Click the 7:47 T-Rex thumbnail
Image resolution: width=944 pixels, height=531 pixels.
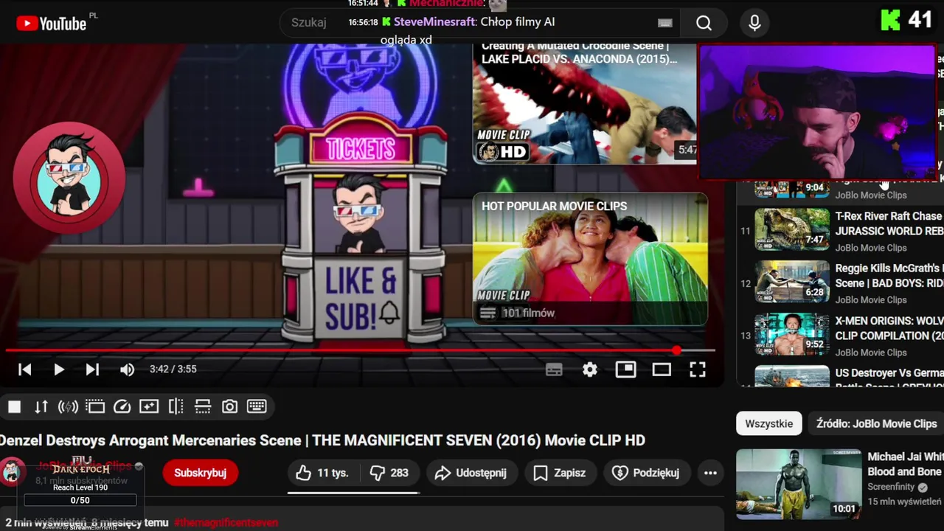pyautogui.click(x=792, y=229)
